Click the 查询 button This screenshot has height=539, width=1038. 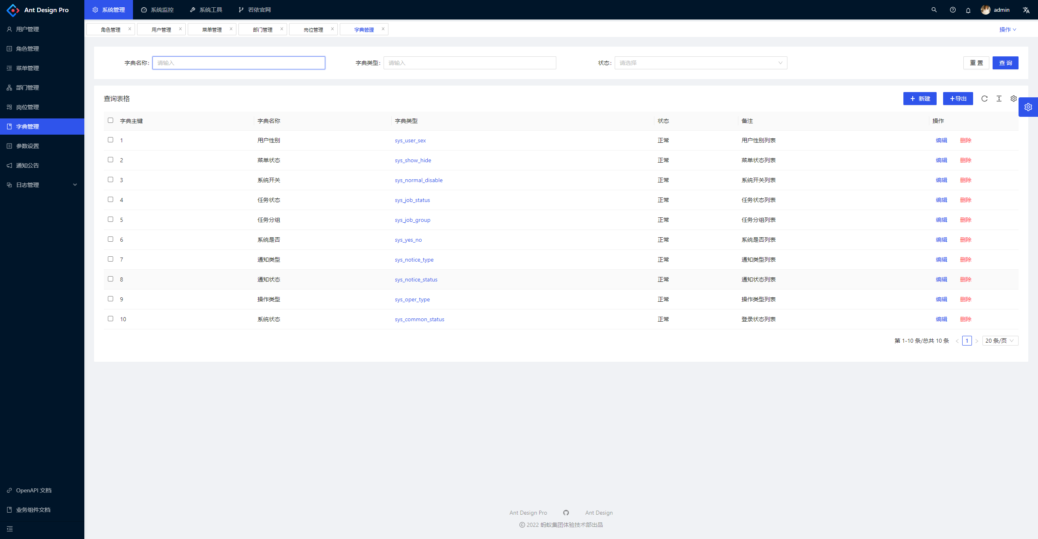1005,63
